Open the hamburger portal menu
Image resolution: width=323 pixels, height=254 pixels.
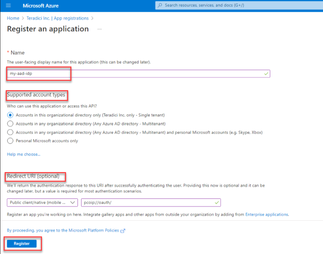point(8,5)
